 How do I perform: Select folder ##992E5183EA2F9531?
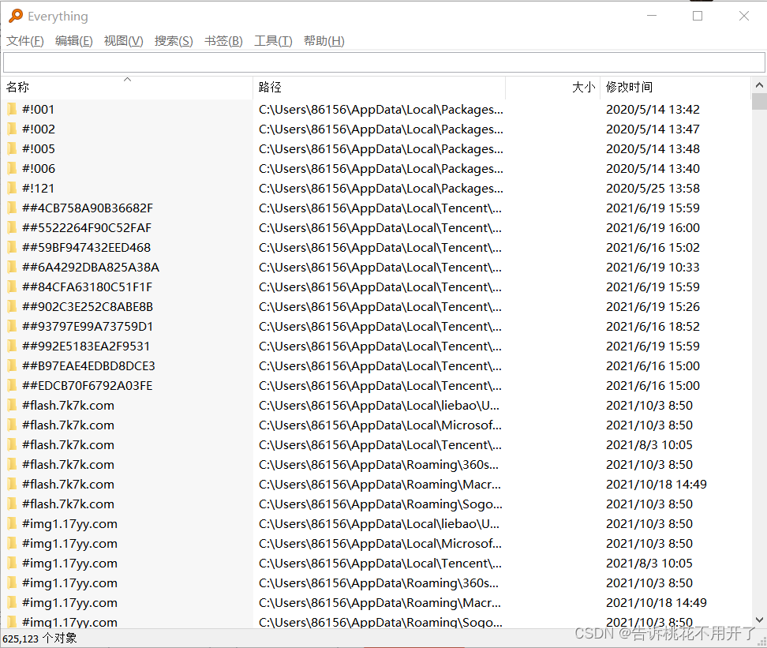point(86,346)
